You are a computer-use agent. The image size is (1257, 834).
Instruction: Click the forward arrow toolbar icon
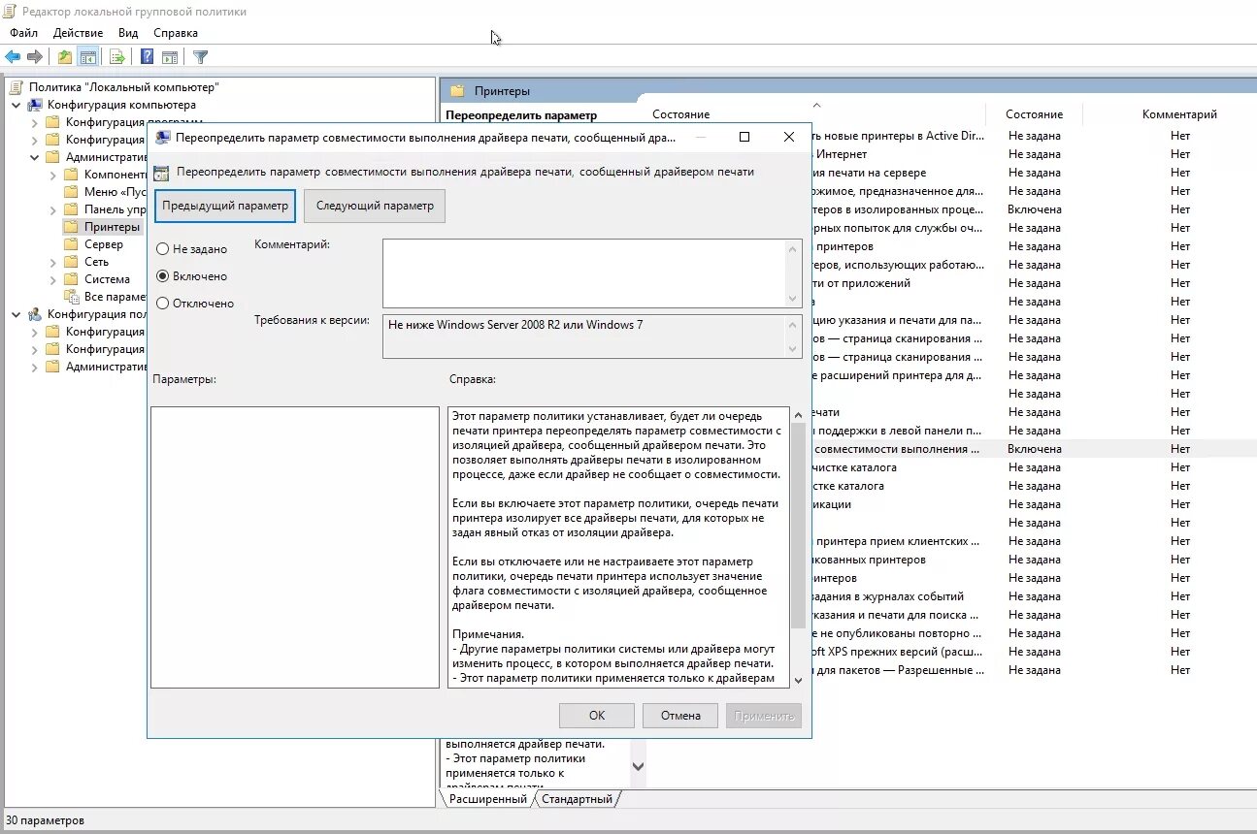tap(35, 57)
